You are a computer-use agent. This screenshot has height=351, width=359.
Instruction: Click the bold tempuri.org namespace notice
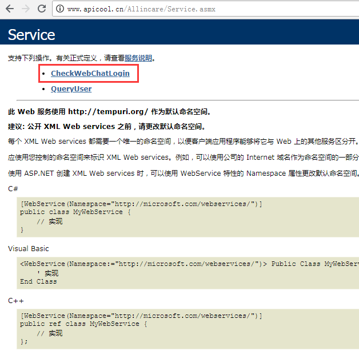point(110,112)
